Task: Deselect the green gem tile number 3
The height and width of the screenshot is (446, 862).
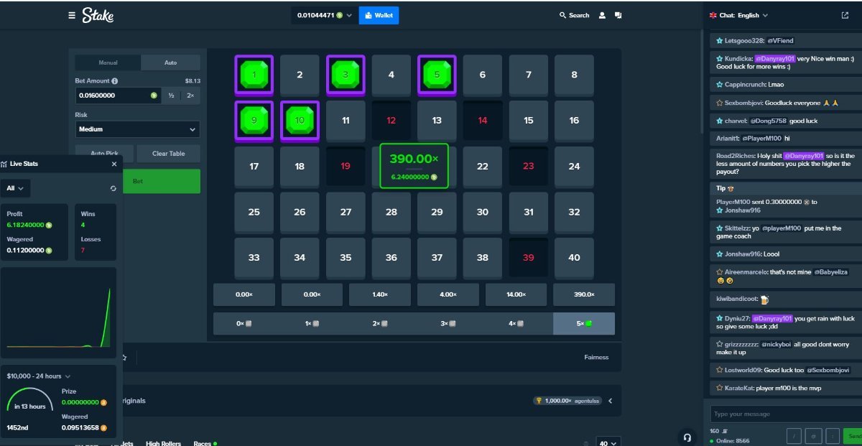Action: (346, 75)
